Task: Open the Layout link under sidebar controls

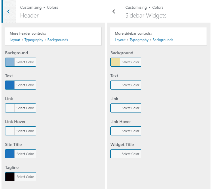Action: pyautogui.click(x=120, y=40)
